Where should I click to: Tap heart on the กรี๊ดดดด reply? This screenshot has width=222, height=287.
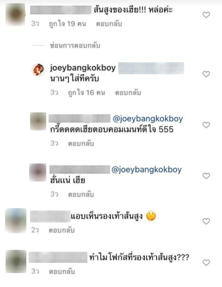[206, 125]
